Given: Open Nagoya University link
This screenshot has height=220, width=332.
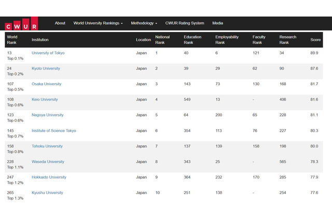Looking at the screenshot, I should click(x=47, y=115).
